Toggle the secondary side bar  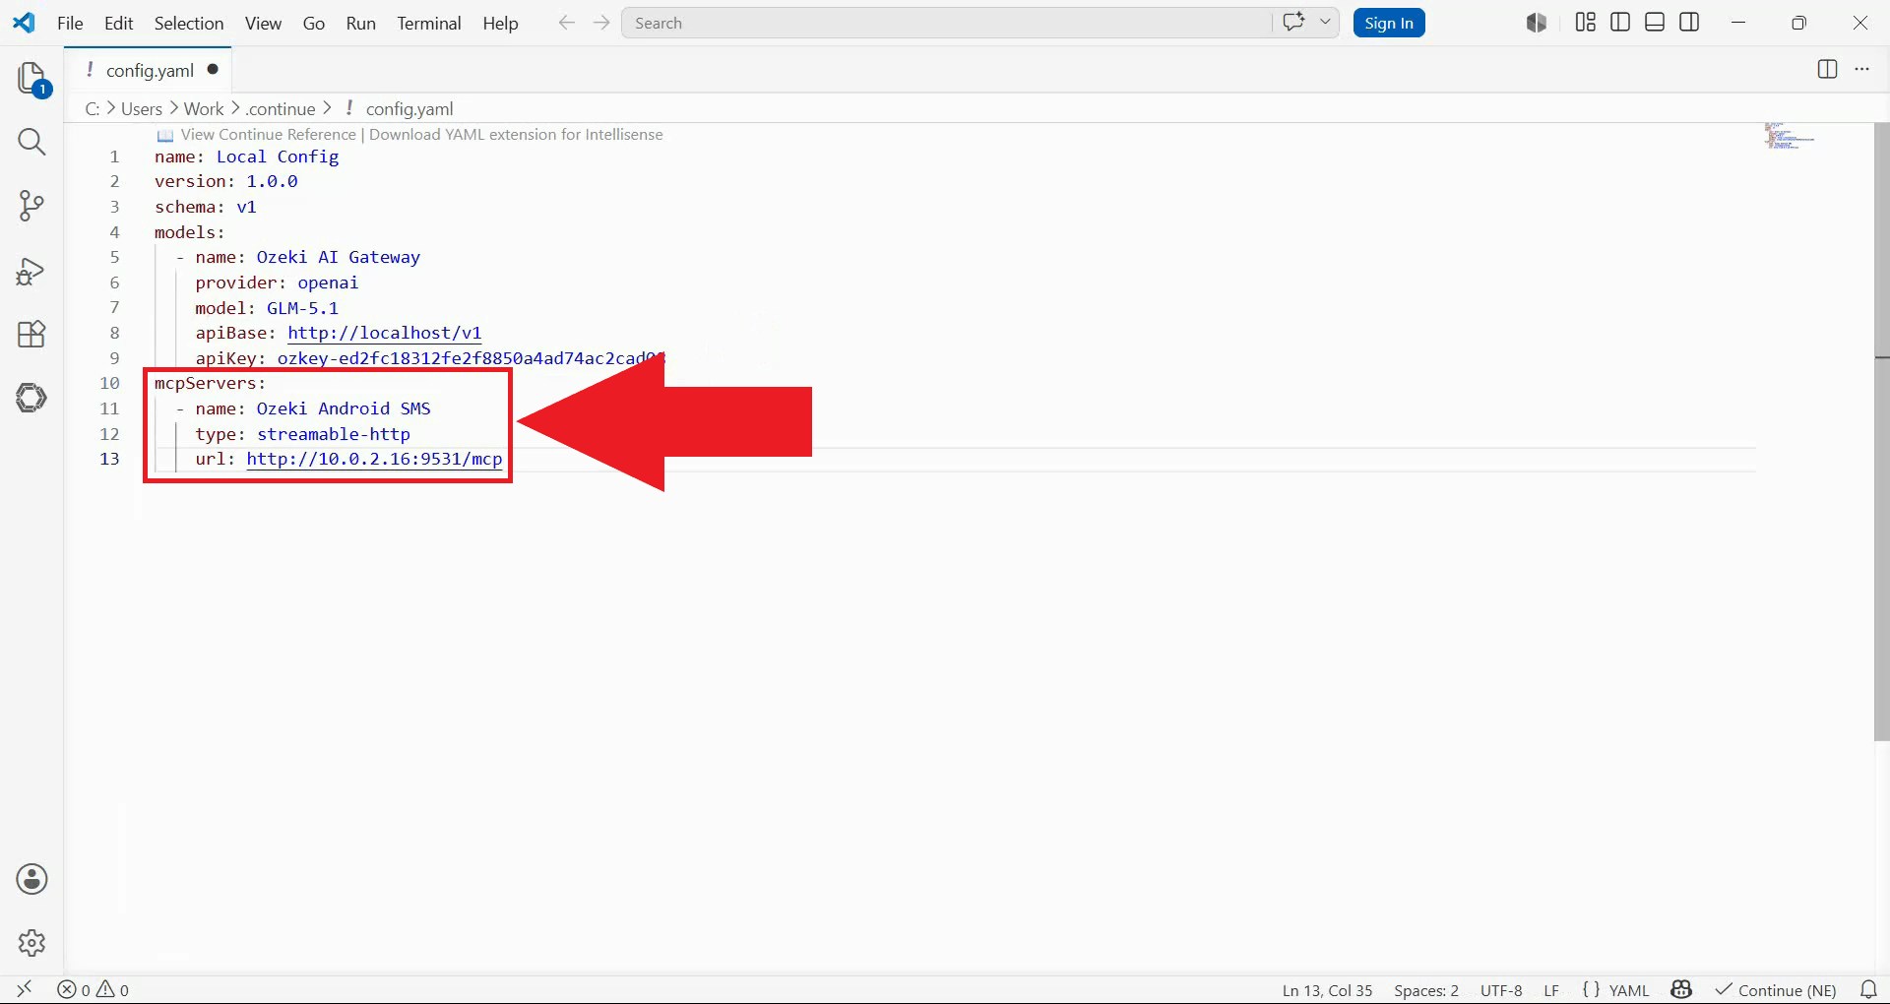point(1689,22)
